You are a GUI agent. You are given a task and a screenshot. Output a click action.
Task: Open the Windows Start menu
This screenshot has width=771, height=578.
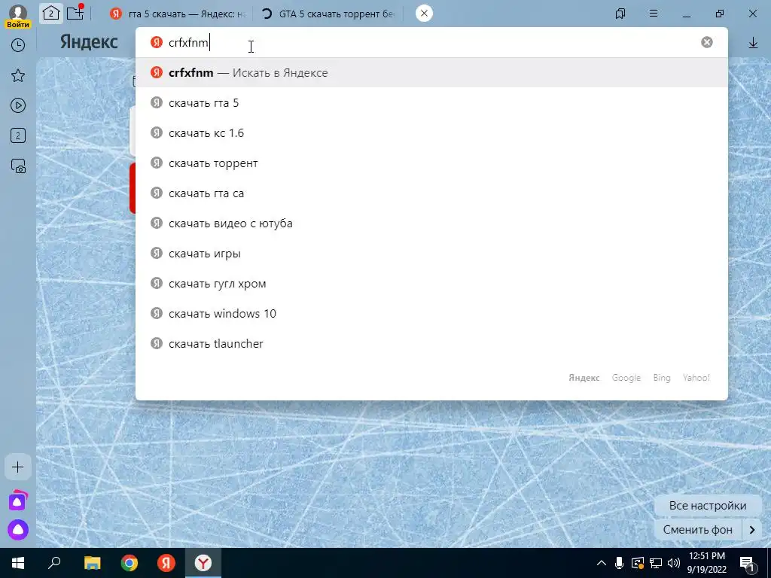18,563
